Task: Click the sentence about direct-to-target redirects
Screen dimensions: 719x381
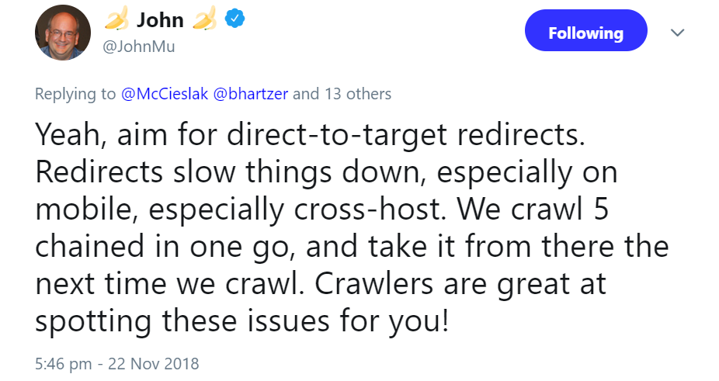Action: 307,137
